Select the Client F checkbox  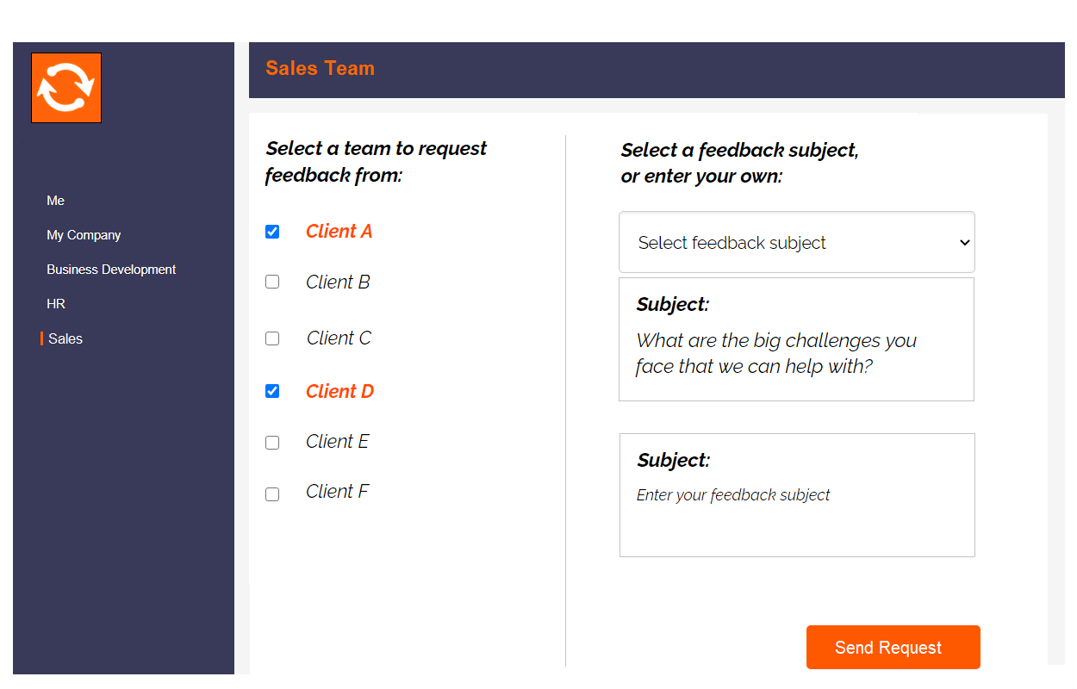coord(272,494)
